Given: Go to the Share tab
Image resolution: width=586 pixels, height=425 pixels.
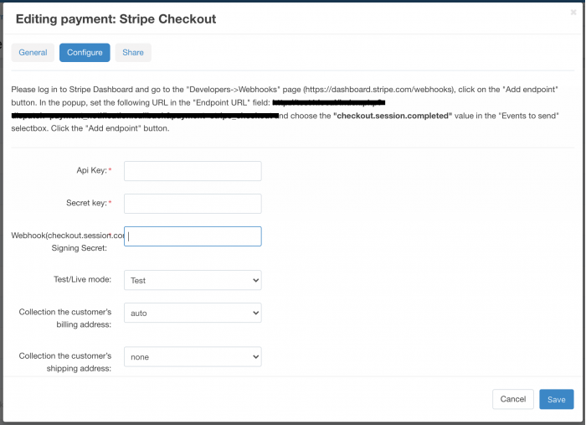Looking at the screenshot, I should [133, 52].
